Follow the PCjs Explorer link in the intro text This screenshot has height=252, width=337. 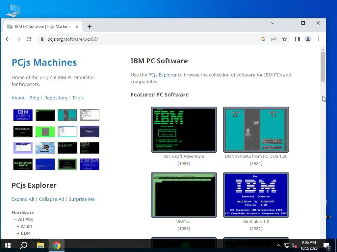(163, 75)
